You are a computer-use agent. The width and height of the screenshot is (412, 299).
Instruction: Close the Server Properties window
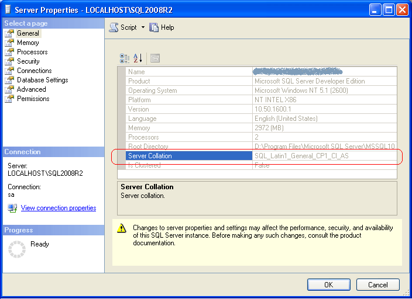402,10
